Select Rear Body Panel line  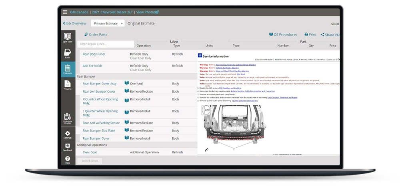coord(94,54)
